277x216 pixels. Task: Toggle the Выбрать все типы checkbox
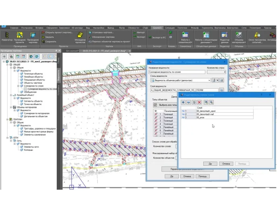click(155, 105)
